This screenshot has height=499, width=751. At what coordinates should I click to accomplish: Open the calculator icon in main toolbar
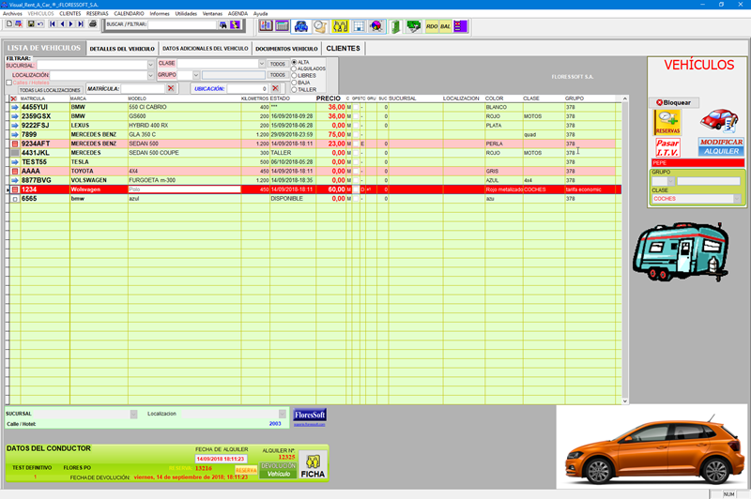click(x=283, y=26)
